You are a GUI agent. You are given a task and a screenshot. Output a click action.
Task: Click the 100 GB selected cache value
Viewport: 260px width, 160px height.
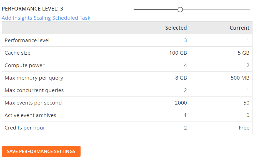pyautogui.click(x=178, y=53)
